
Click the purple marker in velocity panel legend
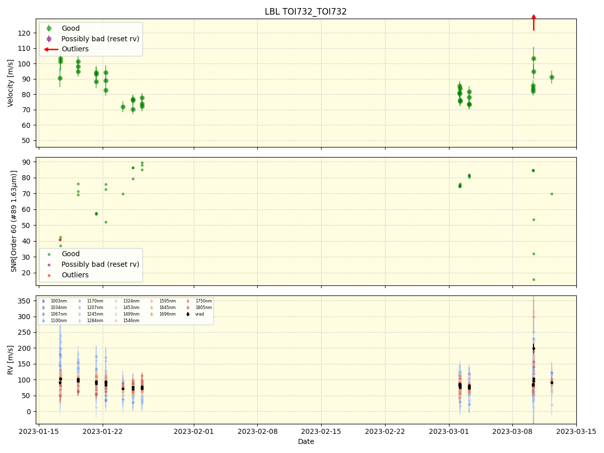point(49,39)
